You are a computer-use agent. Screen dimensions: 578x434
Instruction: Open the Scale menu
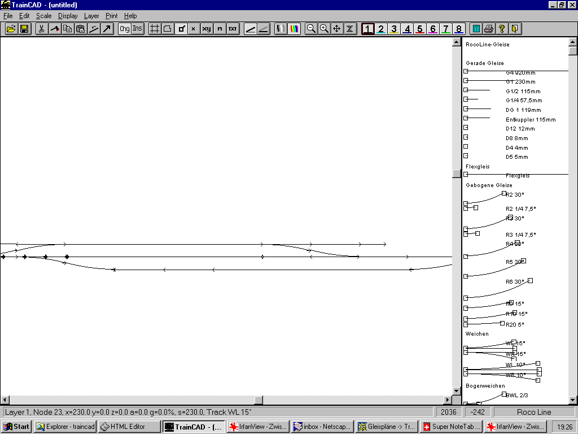(x=43, y=16)
